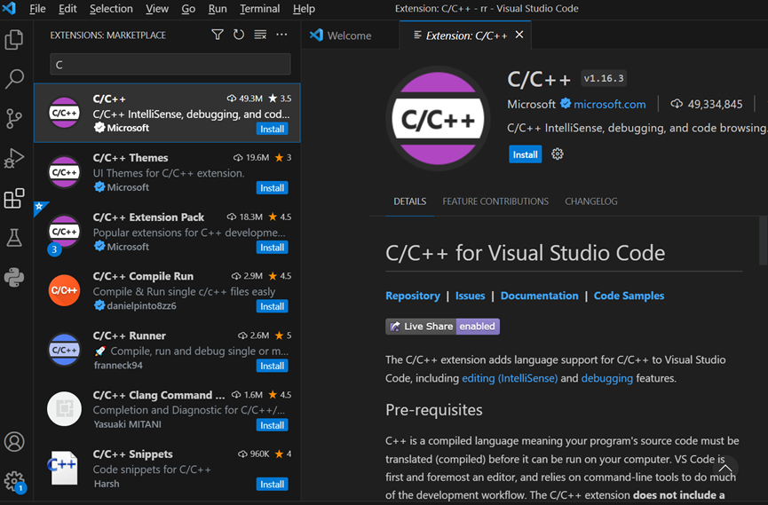Open the Feature Contributions tab

[x=495, y=201]
